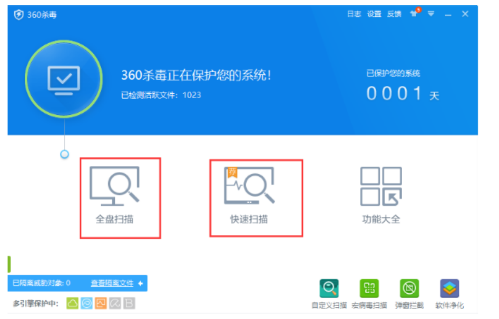This screenshot has width=499, height=319.
Task: Start a quick scan (快速扫描)
Action: (249, 196)
